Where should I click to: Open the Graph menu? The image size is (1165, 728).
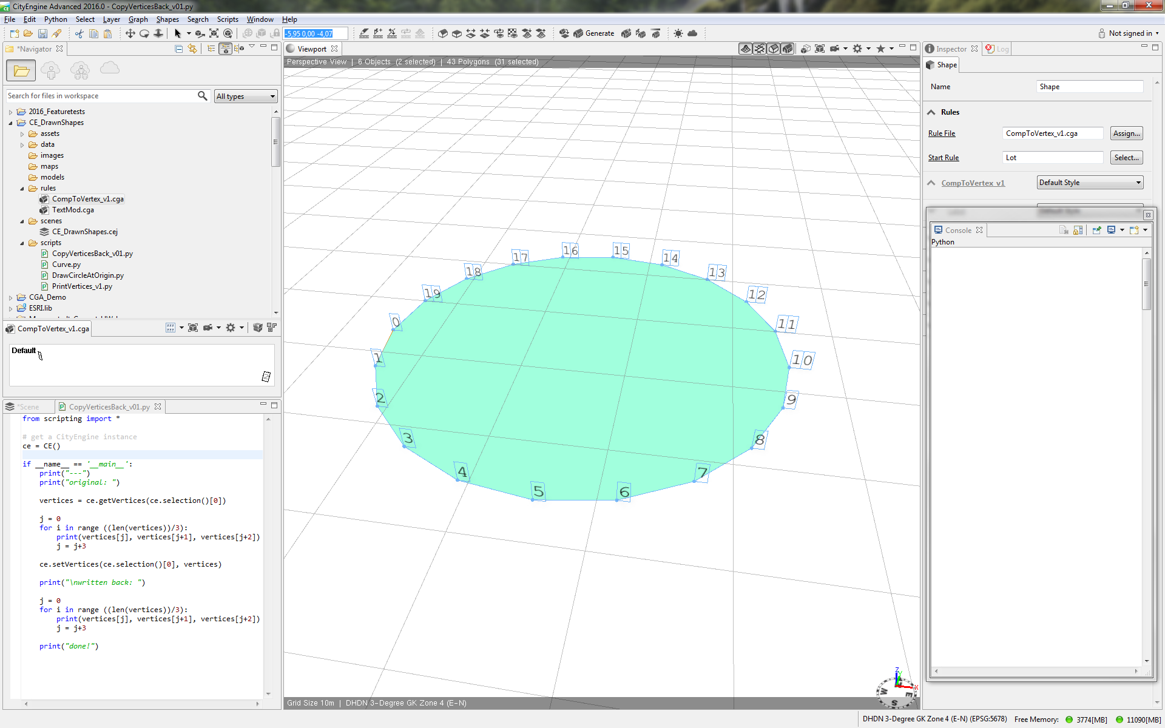pos(138,19)
